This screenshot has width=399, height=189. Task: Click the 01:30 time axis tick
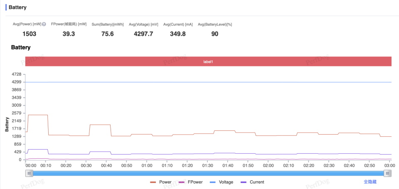(207, 166)
